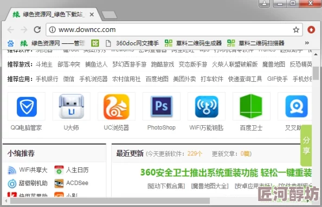Click the 小编推荐 heading
The height and width of the screenshot is (207, 322).
21,153
